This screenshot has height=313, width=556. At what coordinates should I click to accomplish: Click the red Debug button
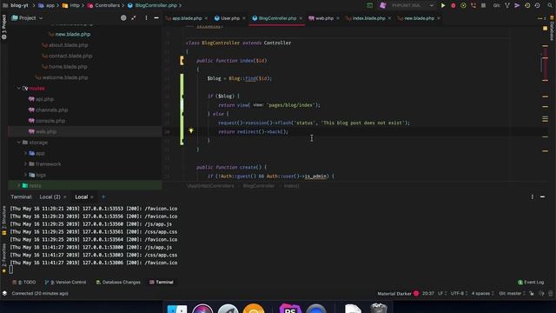(453, 5)
